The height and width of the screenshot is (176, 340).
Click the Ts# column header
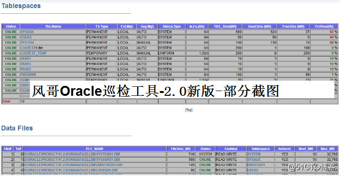tap(19, 149)
